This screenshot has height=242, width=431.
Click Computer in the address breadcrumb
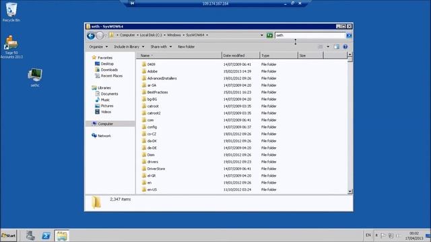click(x=127, y=35)
